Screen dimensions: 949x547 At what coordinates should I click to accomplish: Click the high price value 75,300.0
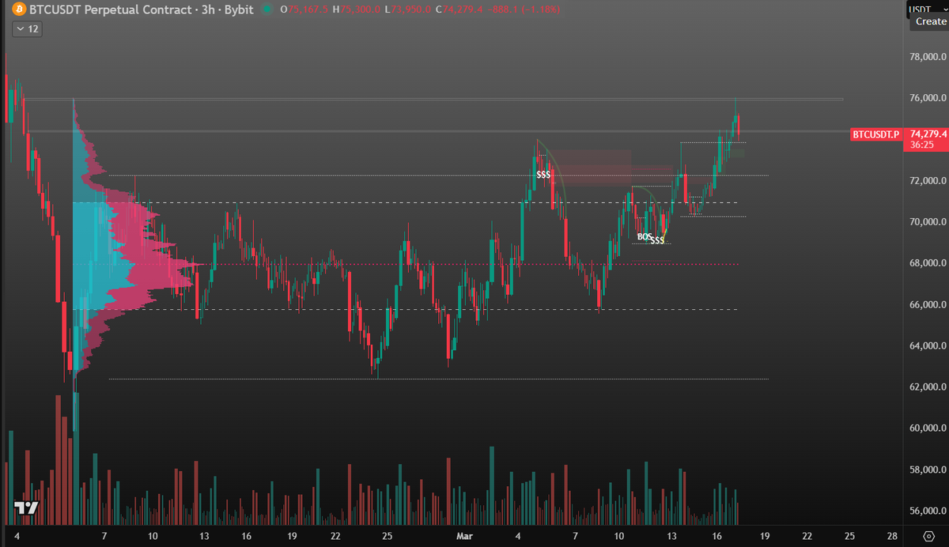click(361, 9)
